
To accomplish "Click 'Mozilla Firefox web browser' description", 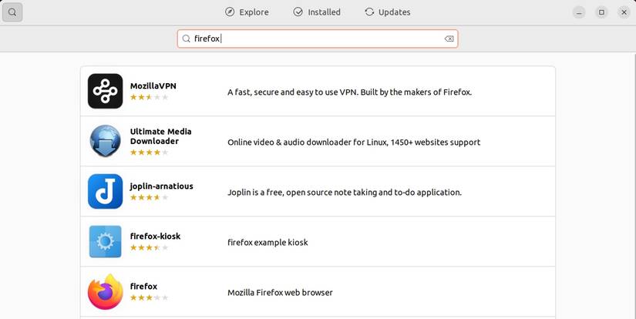I will pos(280,293).
